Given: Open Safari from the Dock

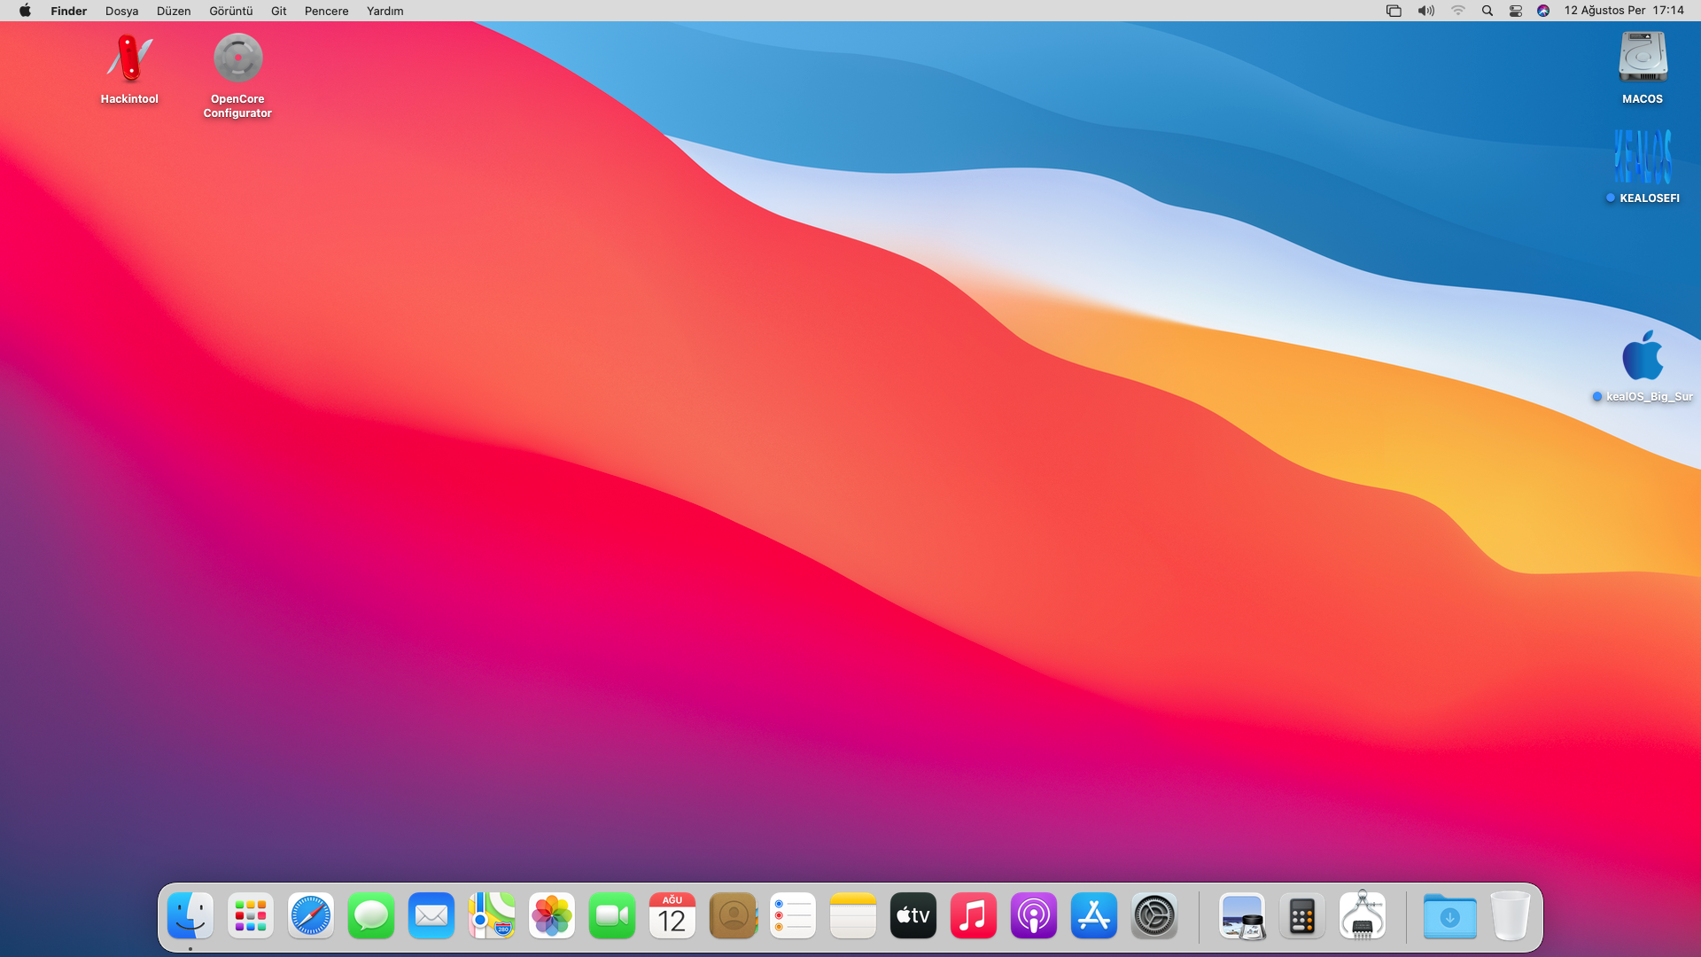Looking at the screenshot, I should coord(311,916).
